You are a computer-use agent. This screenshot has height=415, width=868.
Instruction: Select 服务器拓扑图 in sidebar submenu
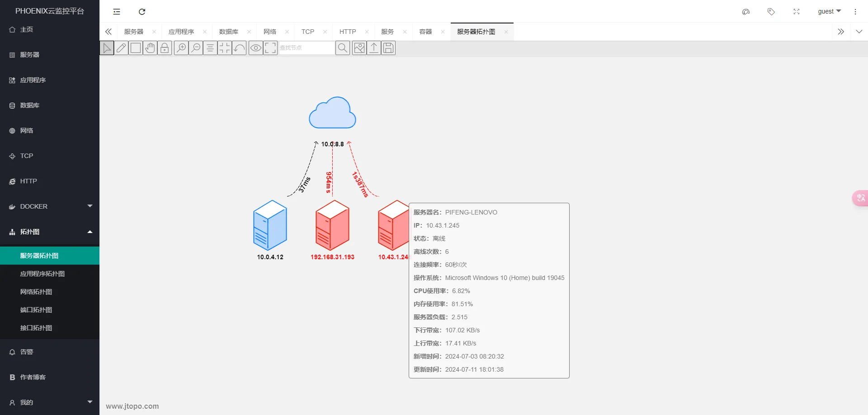pyautogui.click(x=50, y=256)
